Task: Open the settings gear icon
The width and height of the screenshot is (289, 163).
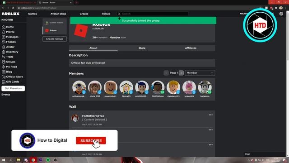Action: 281,14
